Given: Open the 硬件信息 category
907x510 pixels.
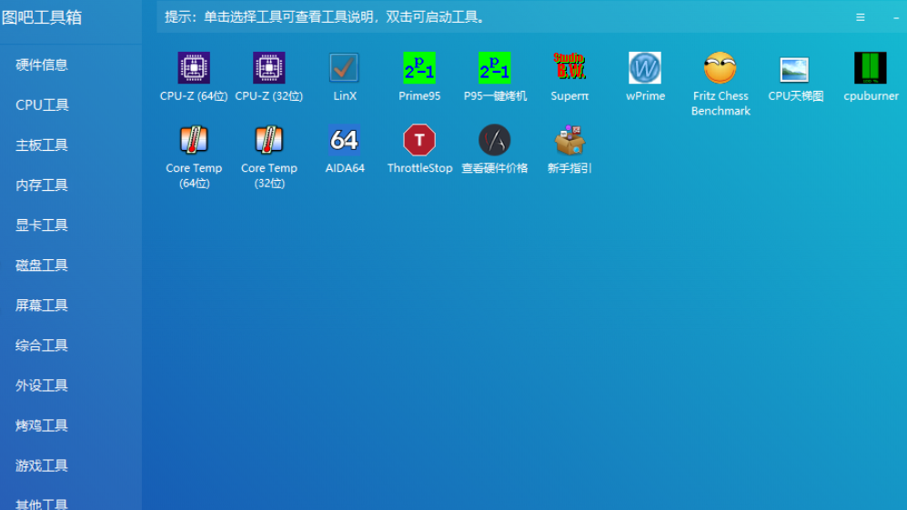Looking at the screenshot, I should pos(42,65).
